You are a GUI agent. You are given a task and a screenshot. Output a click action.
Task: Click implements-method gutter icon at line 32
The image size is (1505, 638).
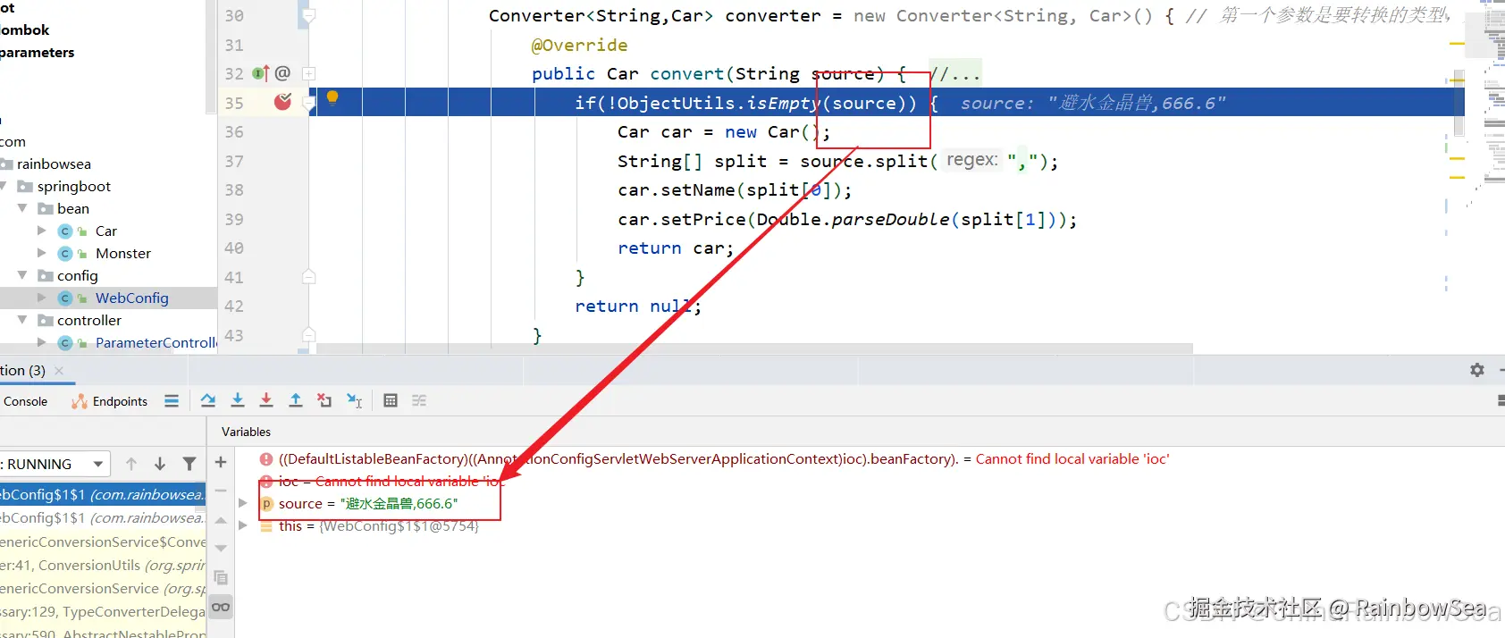tap(260, 73)
